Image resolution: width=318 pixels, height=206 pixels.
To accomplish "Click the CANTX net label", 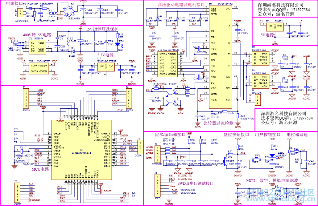I will click(128, 141).
